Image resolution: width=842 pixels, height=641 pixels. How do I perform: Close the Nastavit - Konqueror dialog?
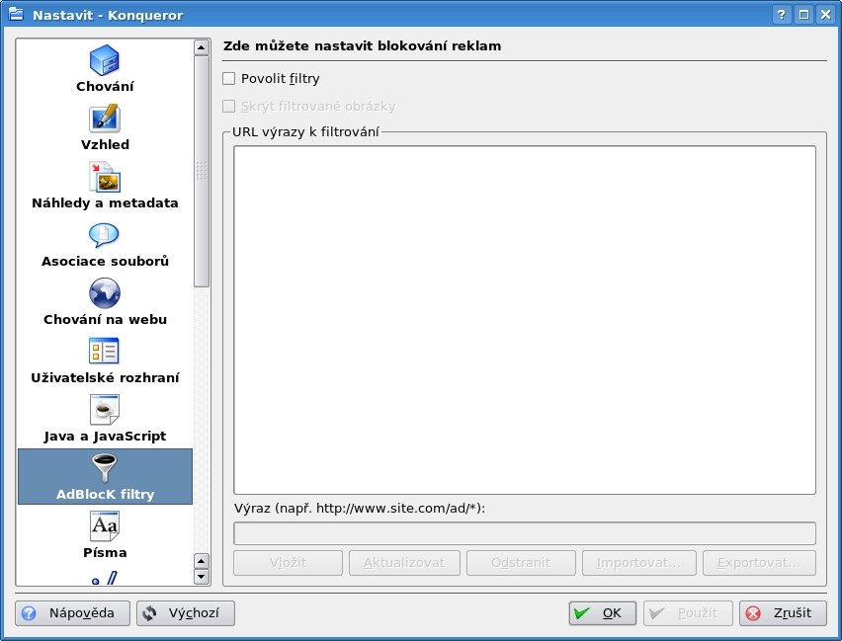point(826,15)
